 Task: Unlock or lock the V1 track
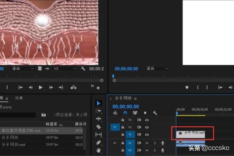(x=123, y=135)
